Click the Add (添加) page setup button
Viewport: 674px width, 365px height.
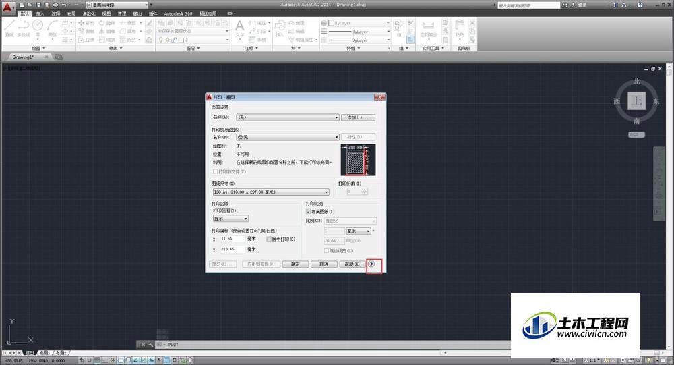click(x=358, y=117)
